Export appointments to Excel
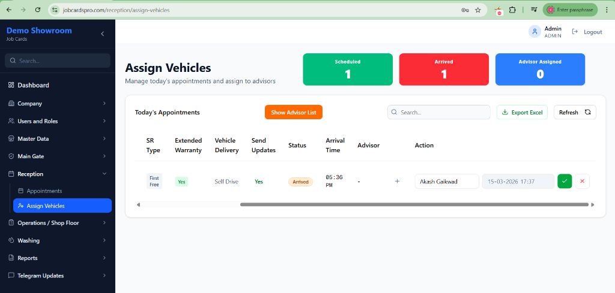This screenshot has height=293, width=615. (521, 112)
